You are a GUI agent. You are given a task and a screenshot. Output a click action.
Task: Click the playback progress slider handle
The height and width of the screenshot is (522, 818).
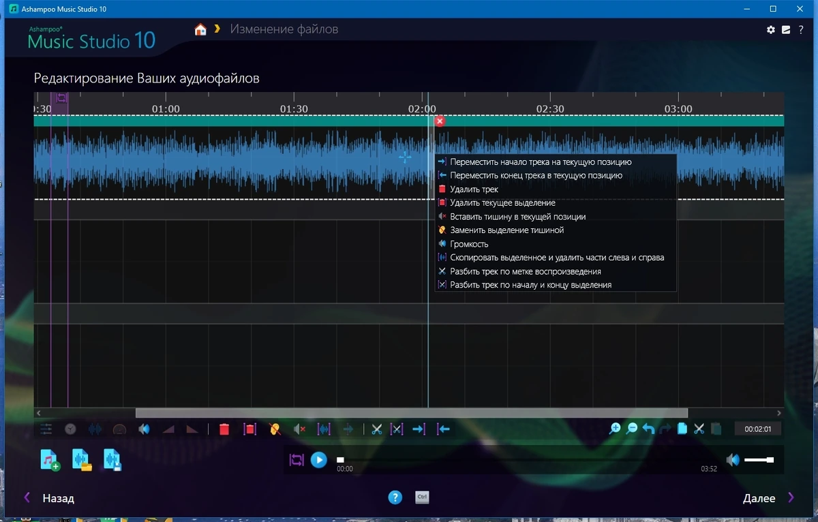pos(340,460)
